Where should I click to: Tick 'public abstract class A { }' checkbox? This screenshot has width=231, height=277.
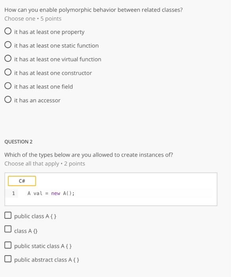pos(8,259)
